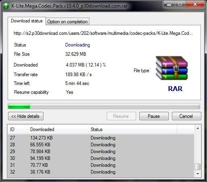This screenshot has height=182, width=207.
Task: Click the blue Downloading status value
Action: point(78,45)
